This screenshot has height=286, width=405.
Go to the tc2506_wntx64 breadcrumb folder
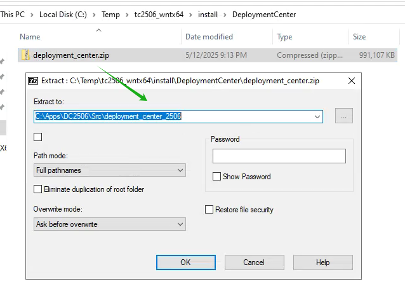click(159, 15)
